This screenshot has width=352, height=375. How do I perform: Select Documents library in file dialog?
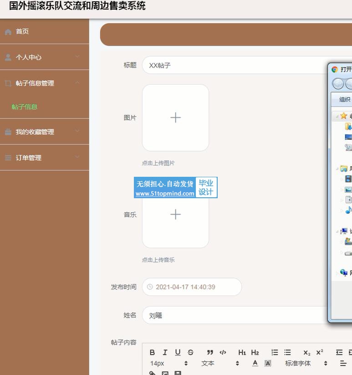point(348,200)
